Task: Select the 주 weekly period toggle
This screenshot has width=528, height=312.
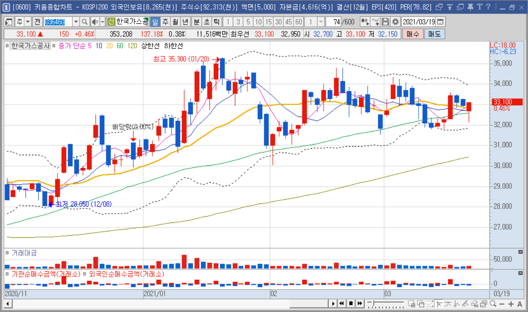Action: click(165, 22)
